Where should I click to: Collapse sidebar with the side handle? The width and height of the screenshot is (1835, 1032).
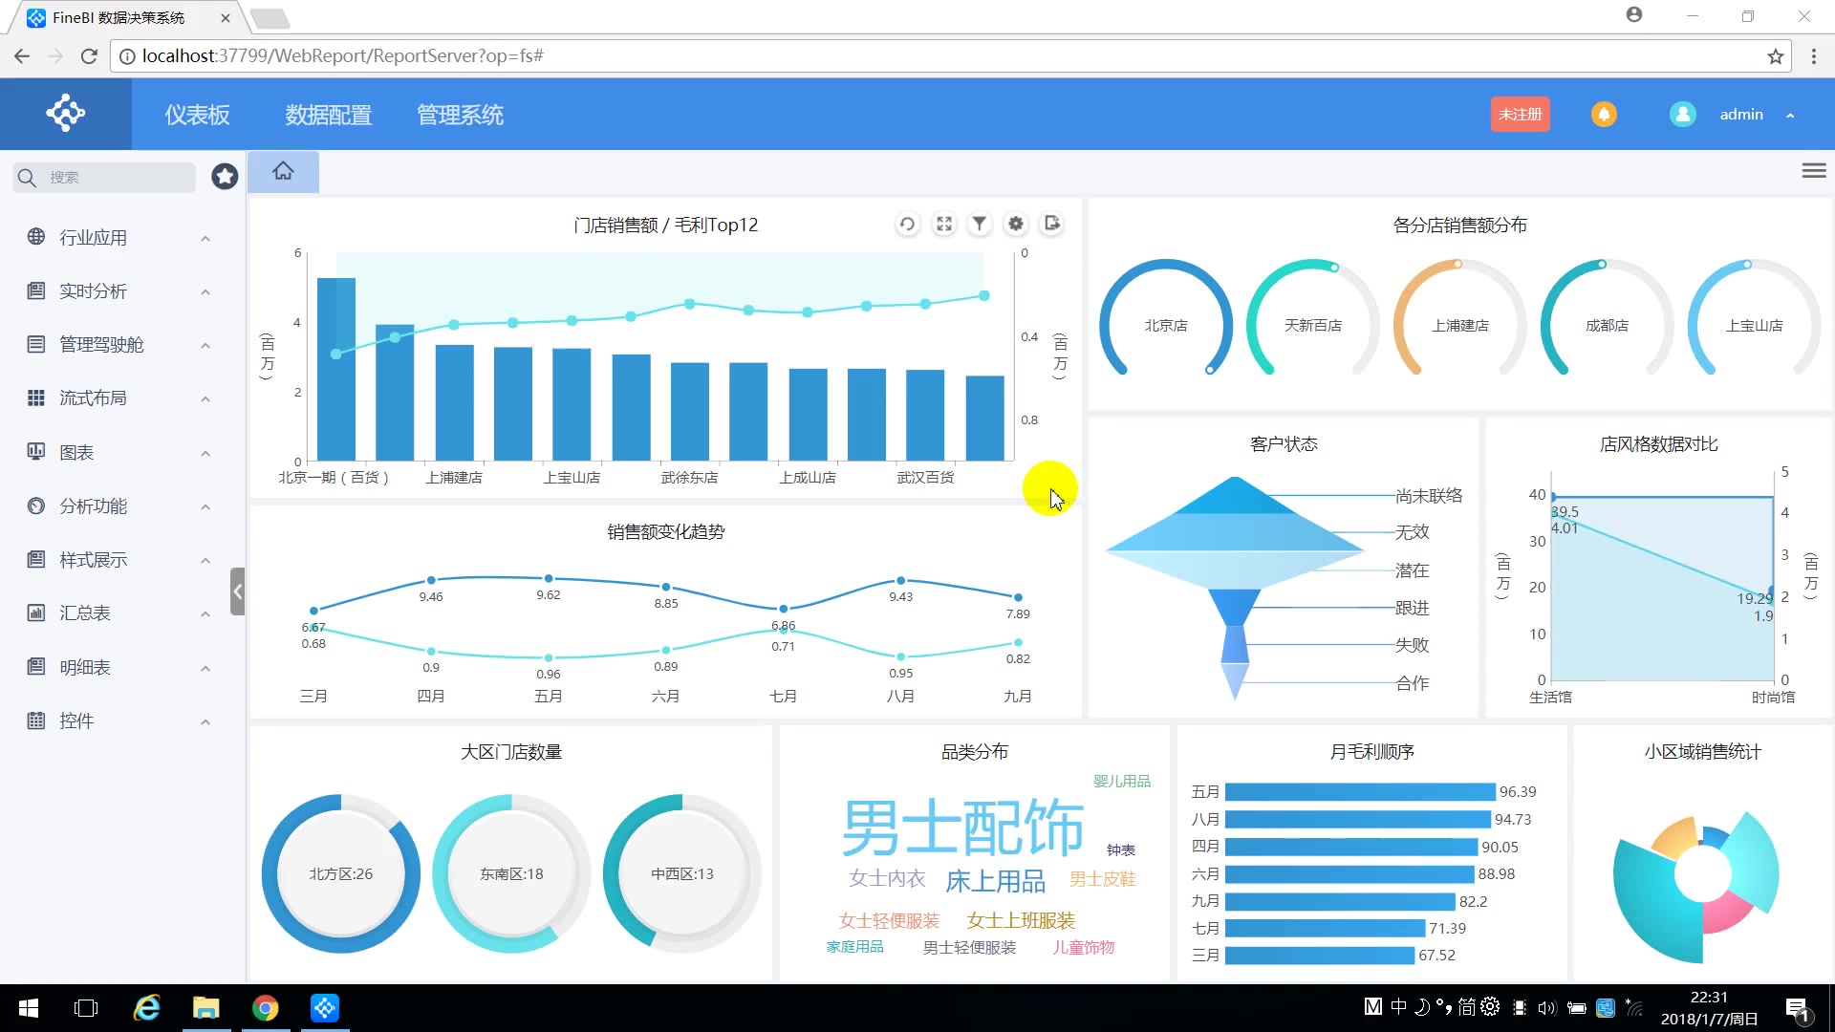tap(237, 591)
